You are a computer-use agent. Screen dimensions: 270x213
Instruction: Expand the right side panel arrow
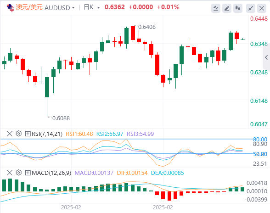tap(266, 57)
